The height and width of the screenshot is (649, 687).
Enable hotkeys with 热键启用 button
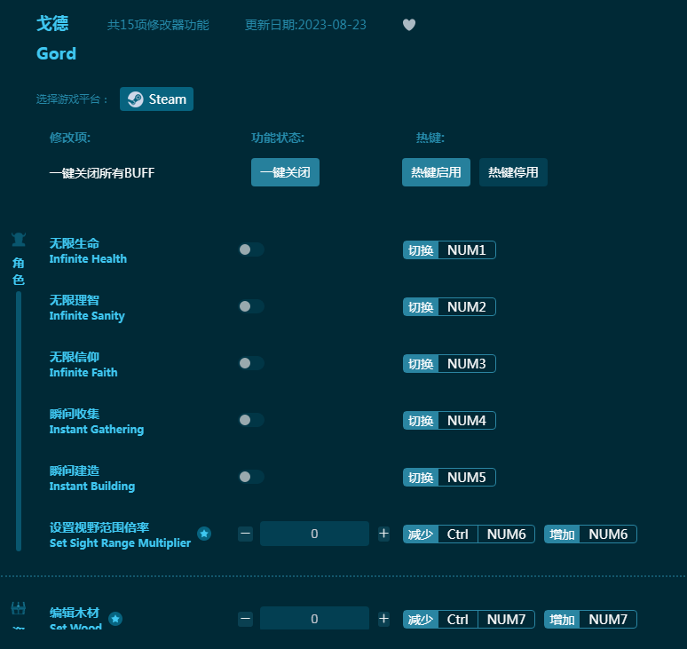pos(436,172)
